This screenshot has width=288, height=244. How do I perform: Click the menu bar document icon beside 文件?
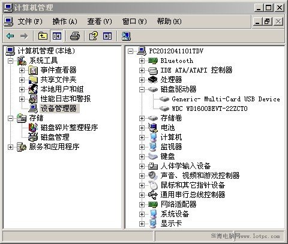[8, 22]
